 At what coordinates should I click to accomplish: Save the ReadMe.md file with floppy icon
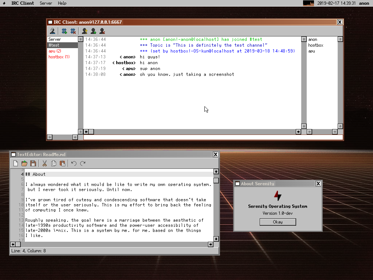coord(33,163)
